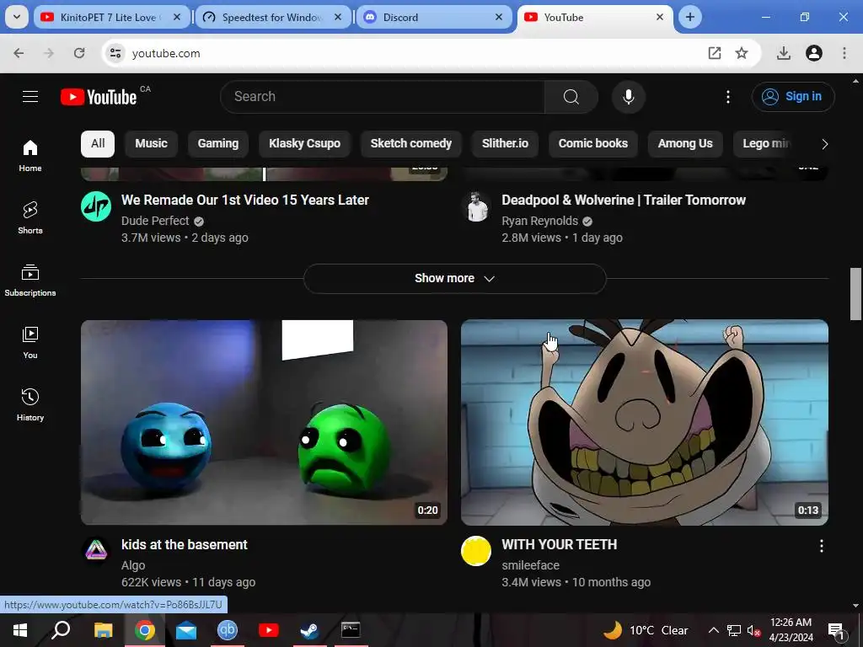
Task: Play kids at the basement thumbnail
Action: tap(264, 423)
